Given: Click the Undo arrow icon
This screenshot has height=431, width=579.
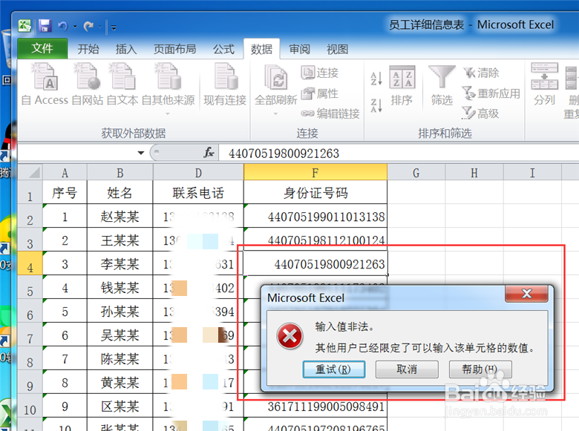Looking at the screenshot, I should [63, 26].
